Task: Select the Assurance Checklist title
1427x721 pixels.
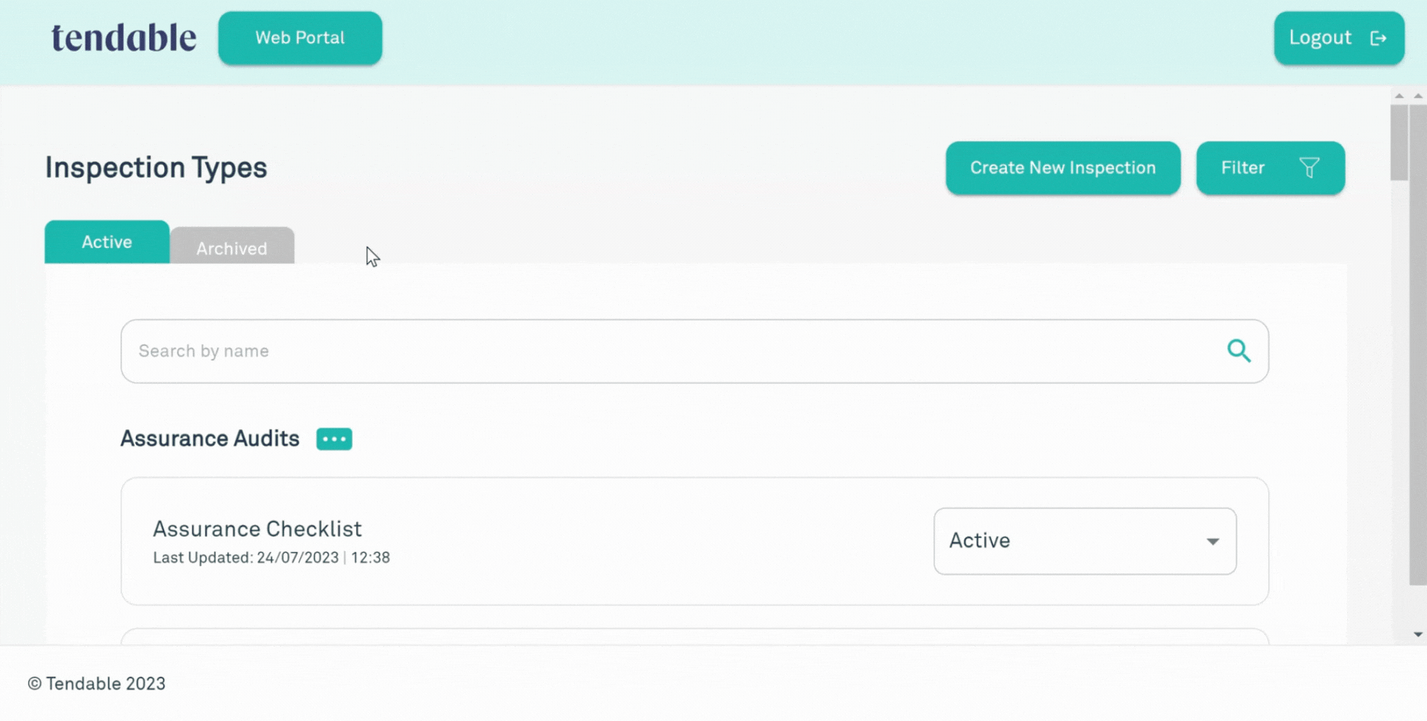Action: [x=257, y=529]
